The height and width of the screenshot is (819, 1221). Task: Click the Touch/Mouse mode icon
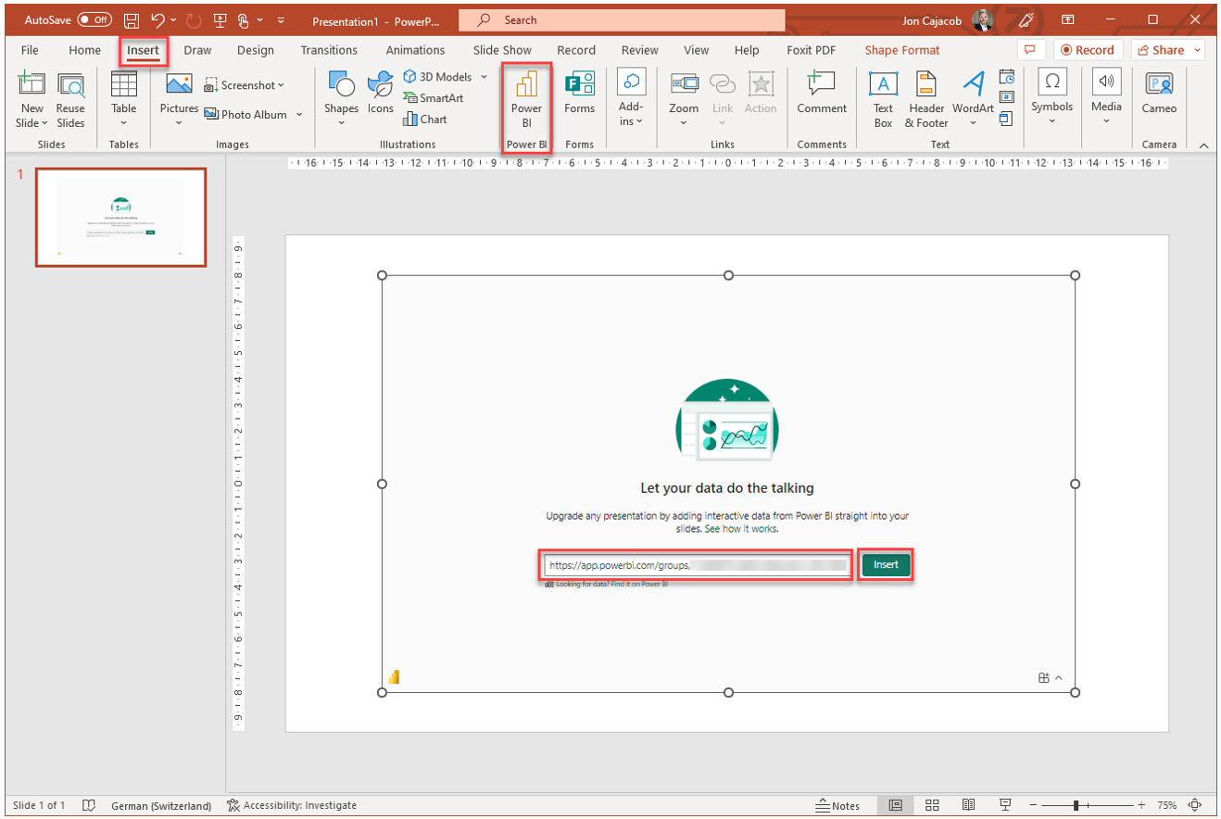tap(243, 19)
